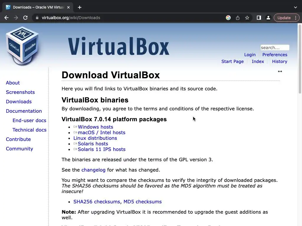Open the History link
Image resolution: width=302 pixels, height=226 pixels.
pos(280,62)
